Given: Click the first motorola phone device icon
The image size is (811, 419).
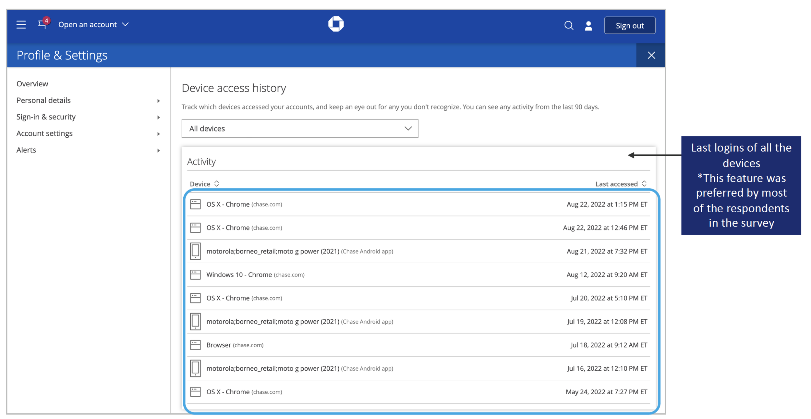Looking at the screenshot, I should coord(195,251).
